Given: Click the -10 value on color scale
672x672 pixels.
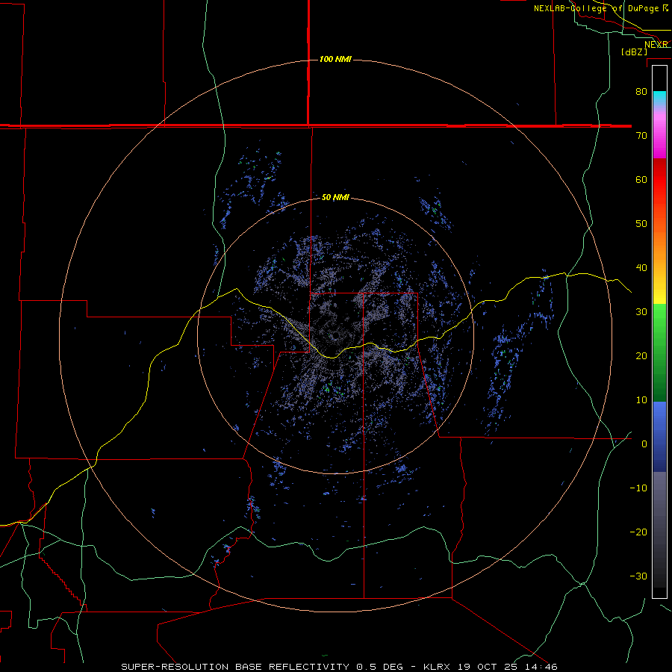Looking at the screenshot, I should (638, 488).
